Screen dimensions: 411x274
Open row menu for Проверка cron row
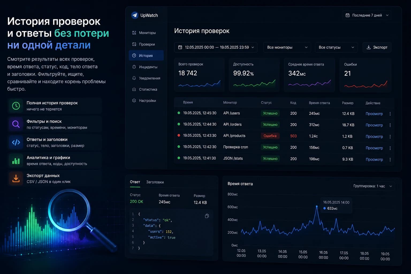coord(390,148)
